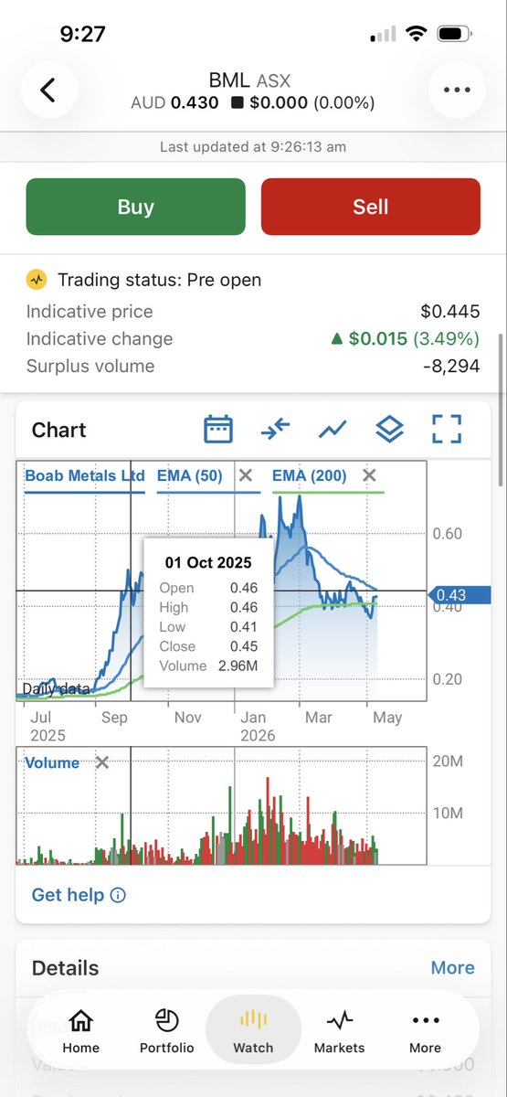Open the chart date range calendar icon

coord(218,429)
